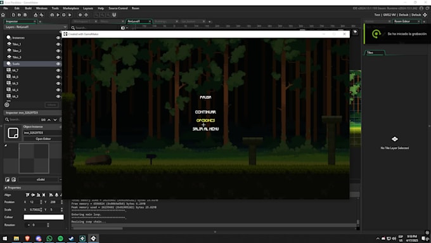Toggle docking magnet icon in toolbar
431x243 pixels.
tap(114, 15)
